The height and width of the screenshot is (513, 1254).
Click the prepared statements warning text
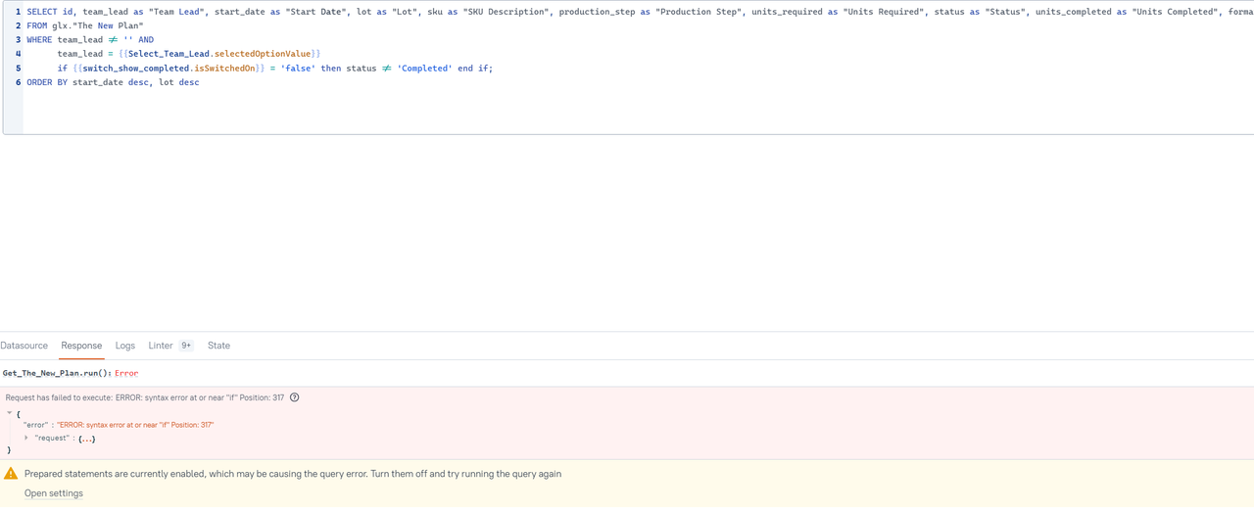tap(293, 474)
